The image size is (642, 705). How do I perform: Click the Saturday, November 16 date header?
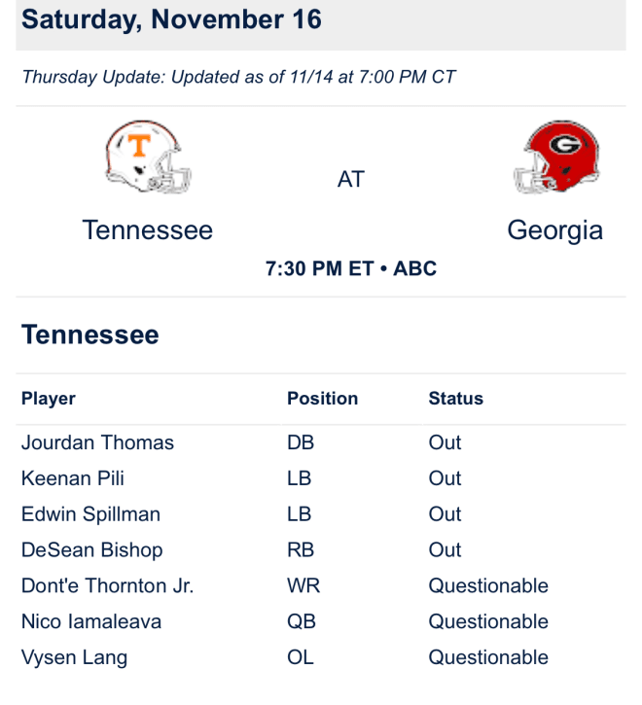click(x=171, y=19)
